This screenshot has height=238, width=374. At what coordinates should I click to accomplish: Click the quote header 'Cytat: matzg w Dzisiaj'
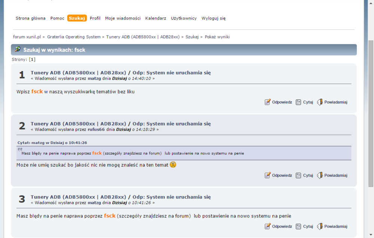pos(52,142)
